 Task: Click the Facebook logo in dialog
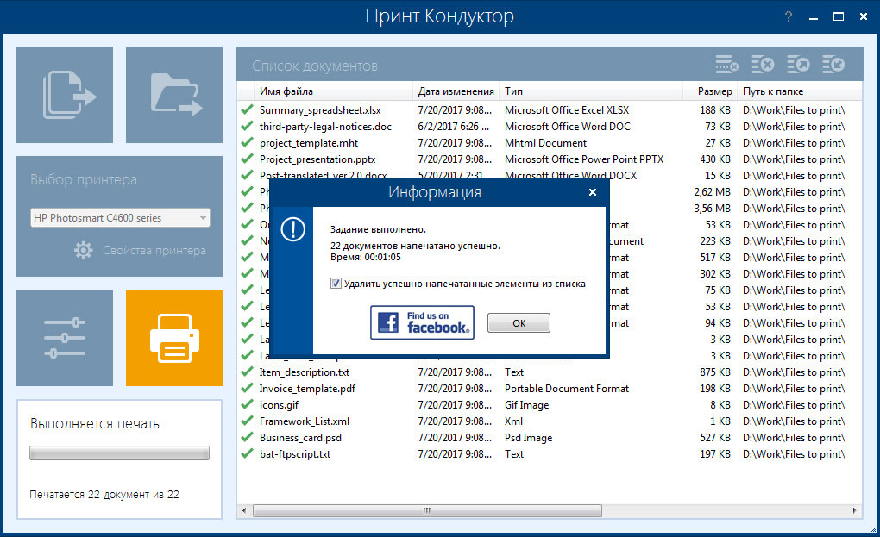[x=388, y=322]
